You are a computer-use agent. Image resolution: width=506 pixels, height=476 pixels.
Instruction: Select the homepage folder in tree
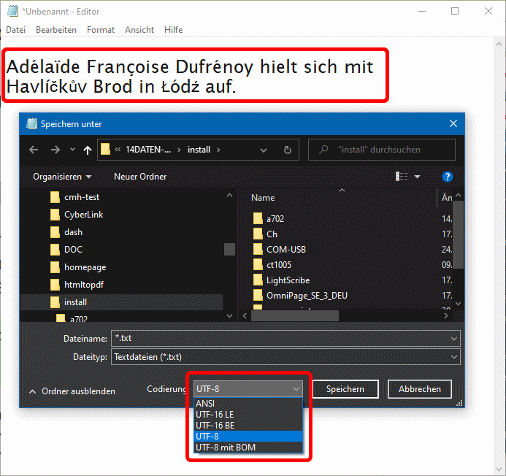pyautogui.click(x=85, y=267)
